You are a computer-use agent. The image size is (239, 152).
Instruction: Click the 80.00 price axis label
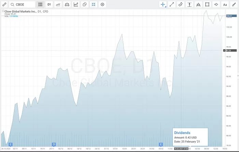click(229, 136)
